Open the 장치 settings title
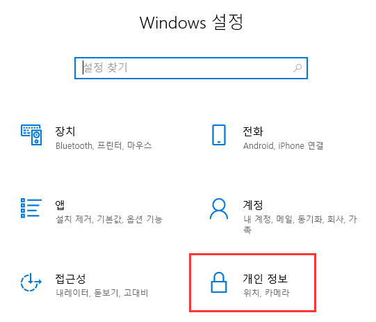The image size is (376, 322). pyautogui.click(x=65, y=131)
